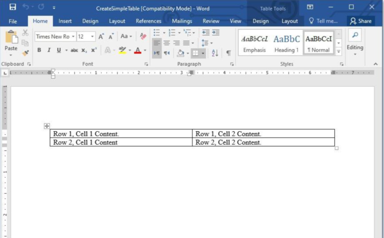Toggle italic formatting
This screenshot has height=238, width=384.
(x=49, y=50)
